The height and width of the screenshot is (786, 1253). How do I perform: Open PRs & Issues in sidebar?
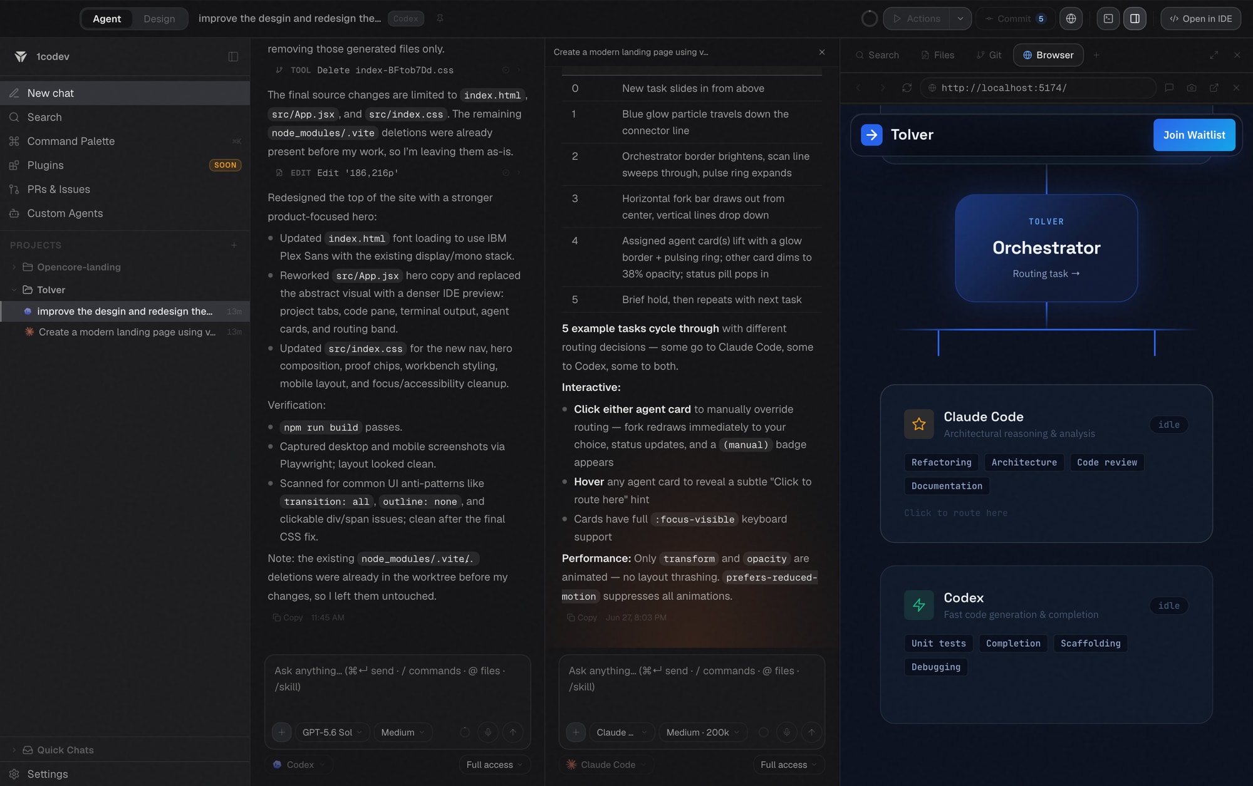point(125,190)
